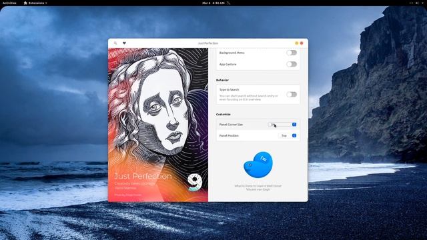
Task: Open search in Just Perfection header
Action: click(x=115, y=43)
